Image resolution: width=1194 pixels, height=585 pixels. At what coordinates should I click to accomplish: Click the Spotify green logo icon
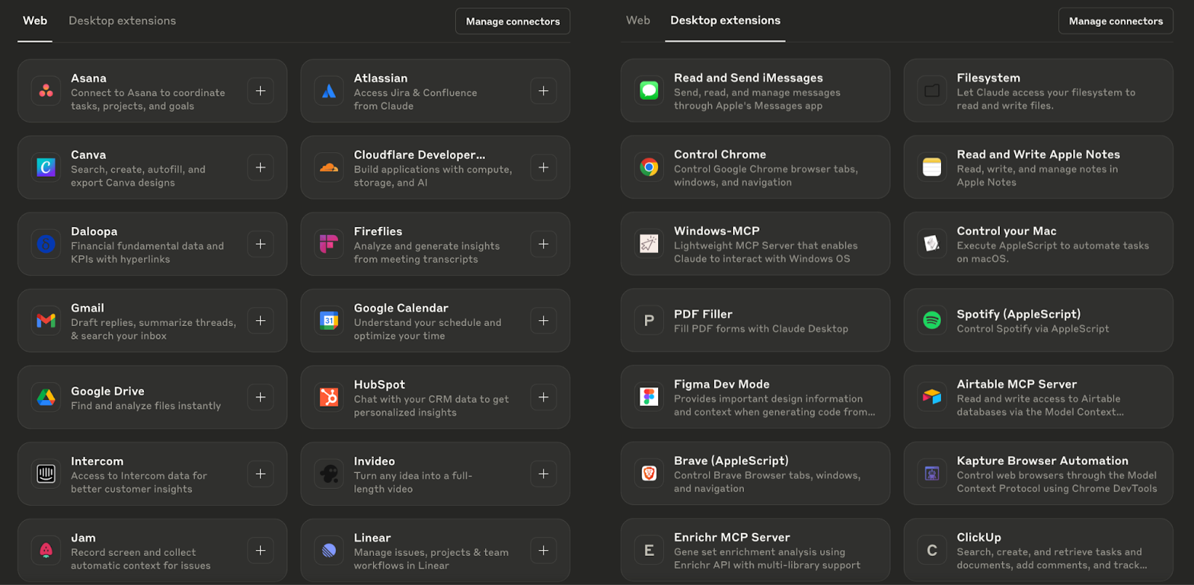[932, 321]
